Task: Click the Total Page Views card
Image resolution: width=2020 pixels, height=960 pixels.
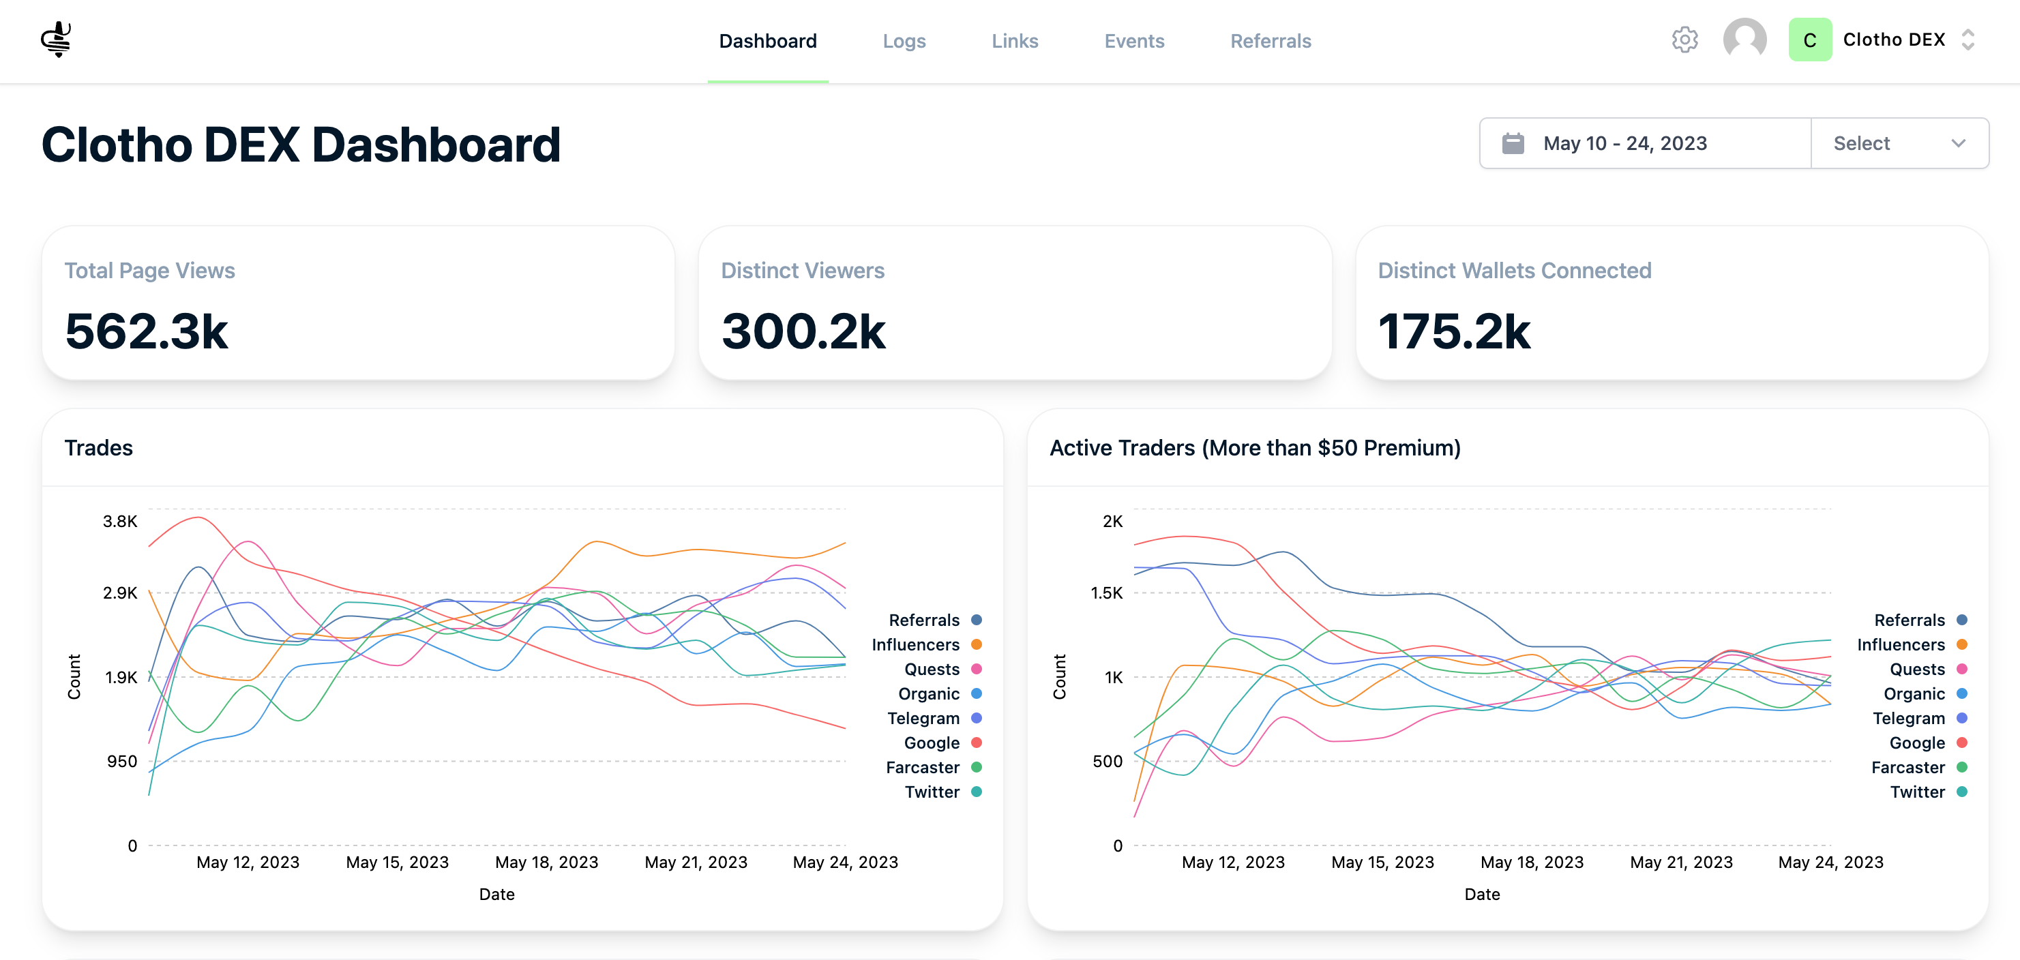Action: point(358,303)
